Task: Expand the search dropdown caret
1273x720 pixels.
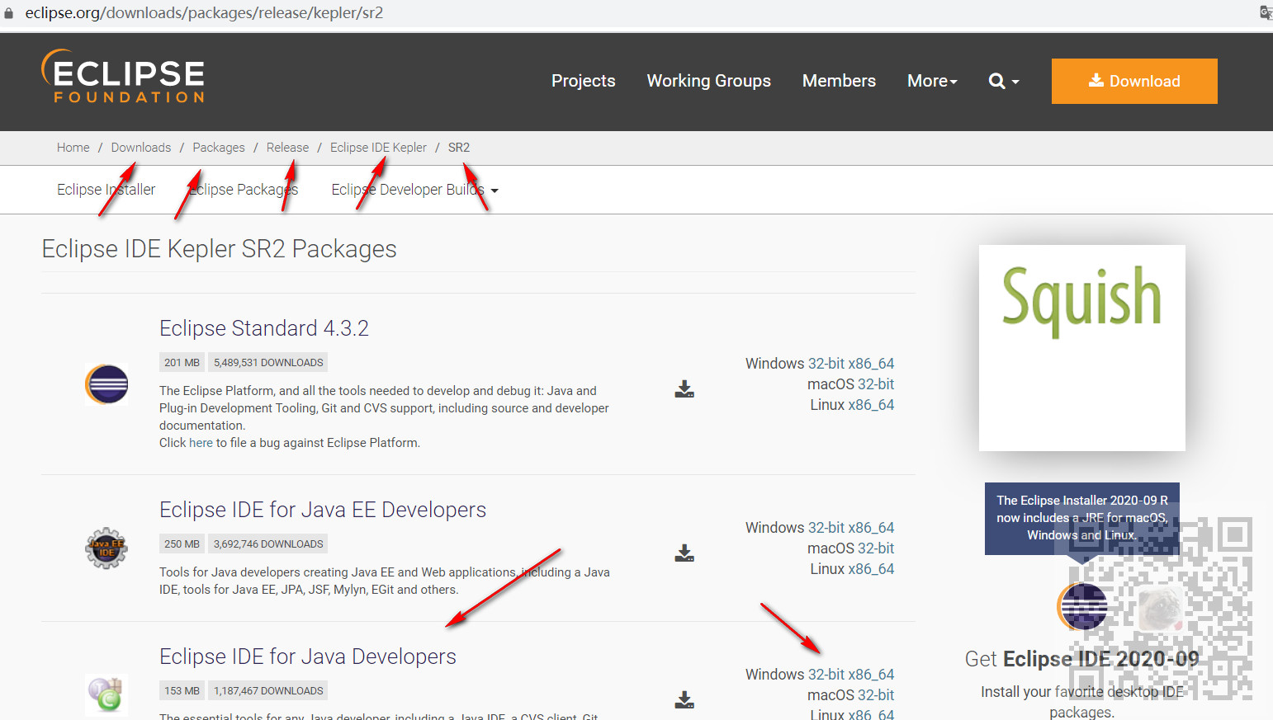Action: [x=1015, y=82]
